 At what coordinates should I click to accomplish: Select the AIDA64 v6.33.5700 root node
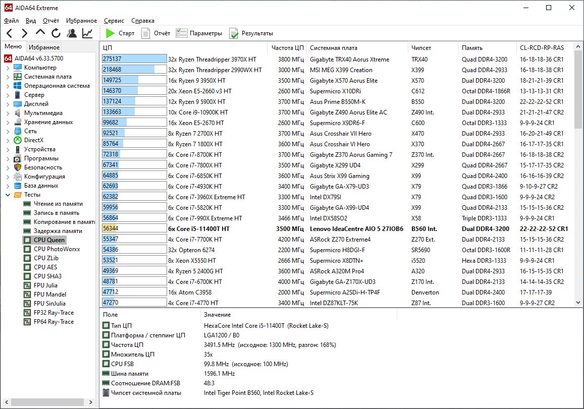34,59
